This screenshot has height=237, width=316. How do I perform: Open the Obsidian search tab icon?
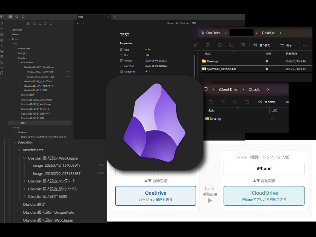pyautogui.click(x=17, y=17)
